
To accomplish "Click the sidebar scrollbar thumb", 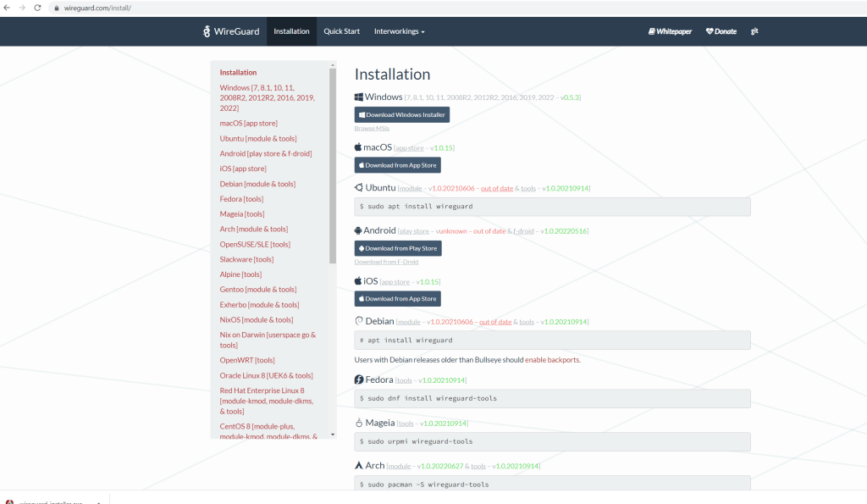I will pyautogui.click(x=332, y=165).
